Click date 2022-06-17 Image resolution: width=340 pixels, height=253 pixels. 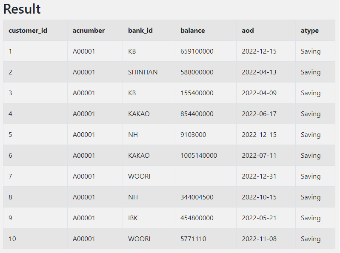pyautogui.click(x=259, y=114)
